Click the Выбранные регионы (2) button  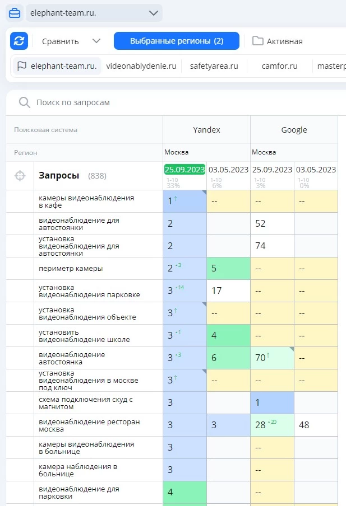(176, 41)
